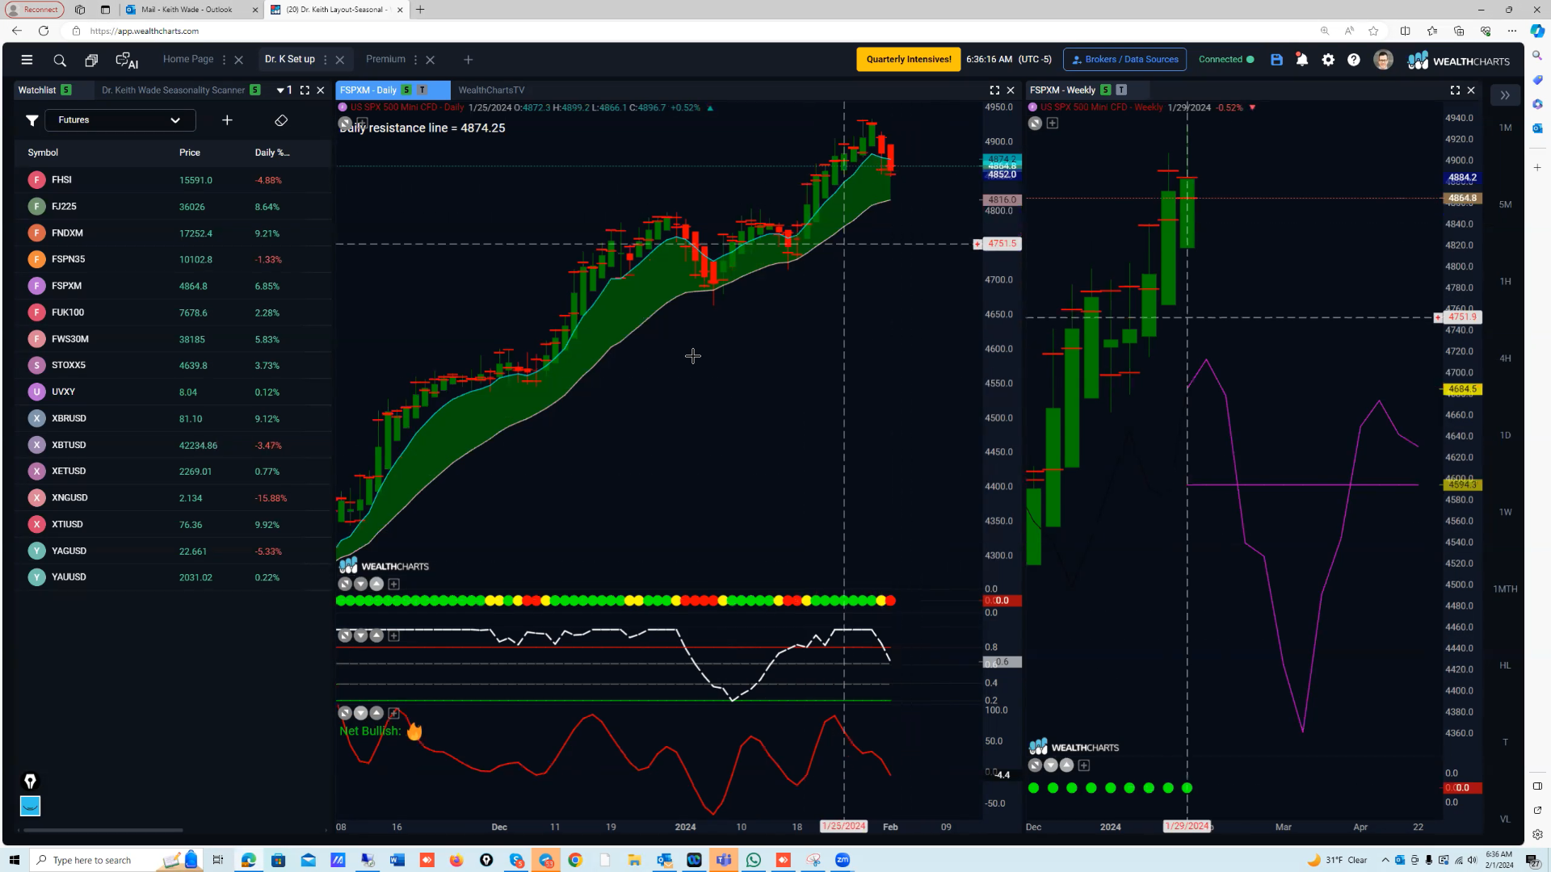Move the Net Bullish pane down
Screen dimensions: 1551x872
(x=360, y=714)
